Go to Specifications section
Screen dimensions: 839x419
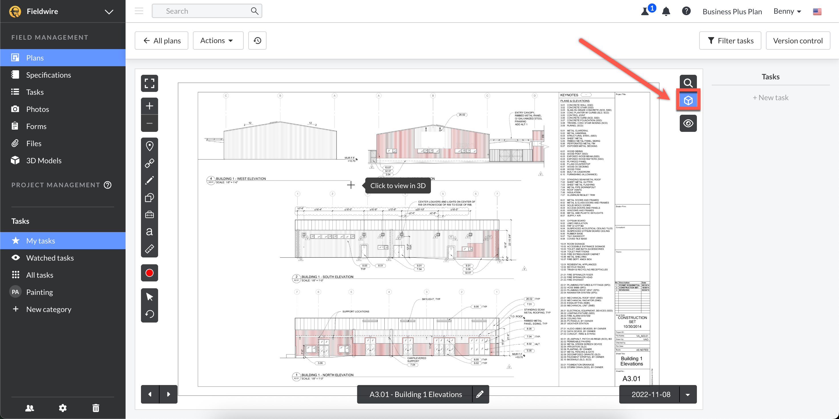[49, 74]
